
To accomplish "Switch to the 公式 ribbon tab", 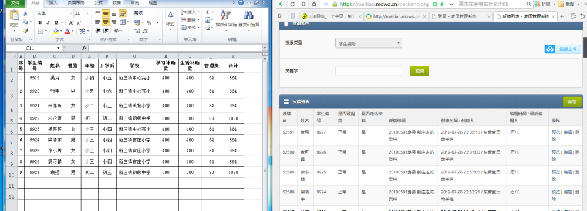I will point(98,2).
